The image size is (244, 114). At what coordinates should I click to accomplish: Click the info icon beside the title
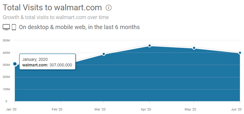[109, 8]
